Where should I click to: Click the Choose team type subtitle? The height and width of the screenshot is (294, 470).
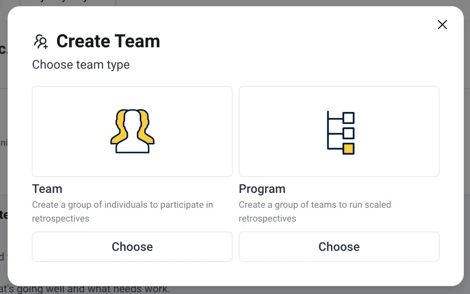pyautogui.click(x=81, y=65)
